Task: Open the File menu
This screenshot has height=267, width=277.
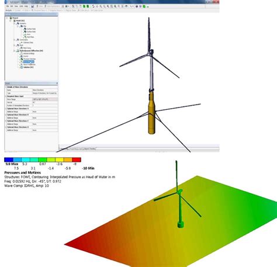Action: [x=8, y=6]
